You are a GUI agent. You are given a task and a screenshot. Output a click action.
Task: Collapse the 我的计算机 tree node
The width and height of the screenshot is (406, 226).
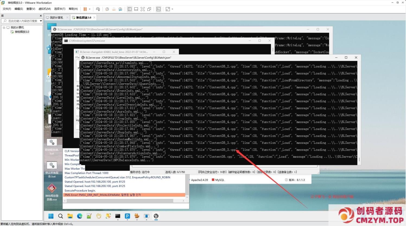click(x=4, y=27)
